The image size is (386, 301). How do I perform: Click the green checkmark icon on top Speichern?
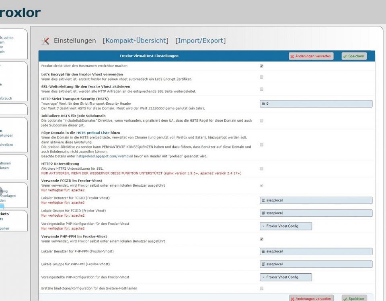coord(345,57)
